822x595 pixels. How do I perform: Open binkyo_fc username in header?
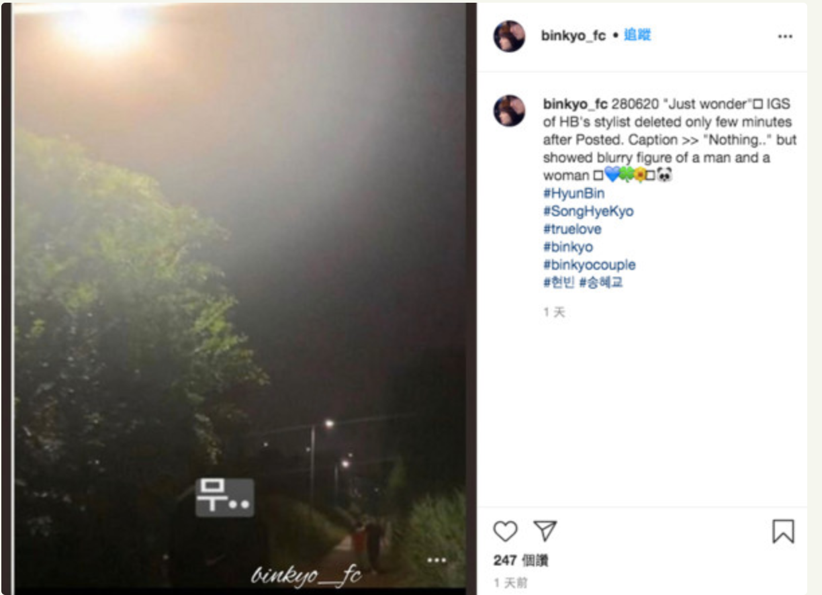[574, 36]
